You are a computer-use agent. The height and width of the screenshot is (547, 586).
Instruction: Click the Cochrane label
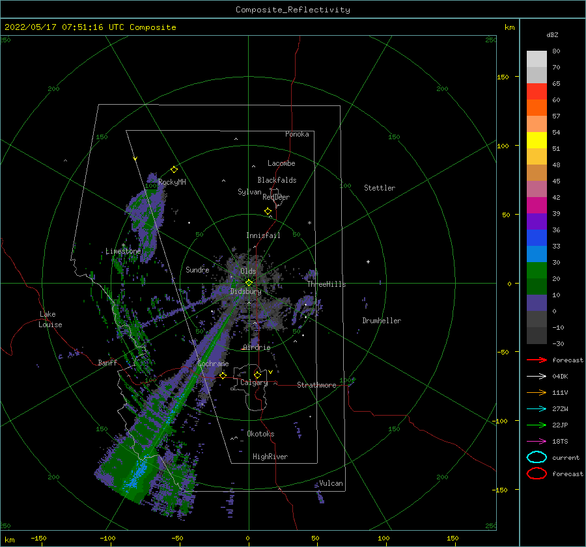point(213,364)
